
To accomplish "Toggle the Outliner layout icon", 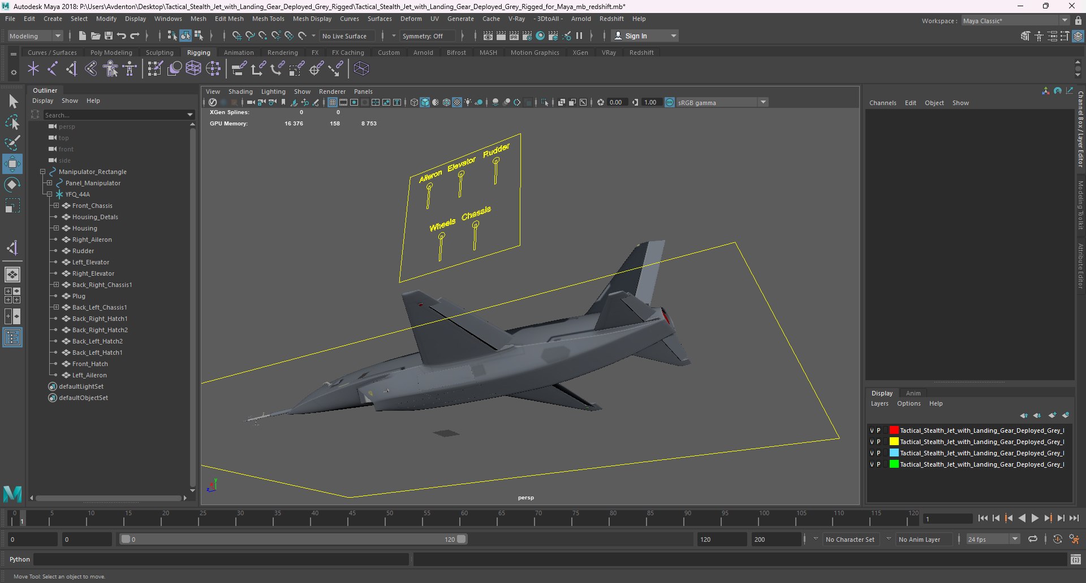I will coord(12,338).
